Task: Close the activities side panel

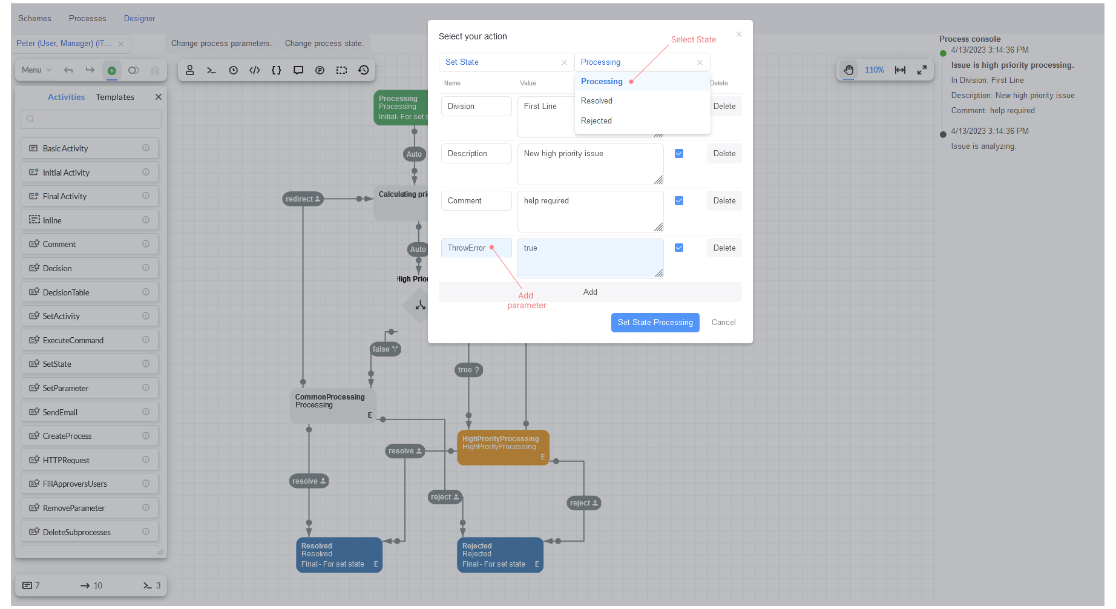Action: click(159, 97)
